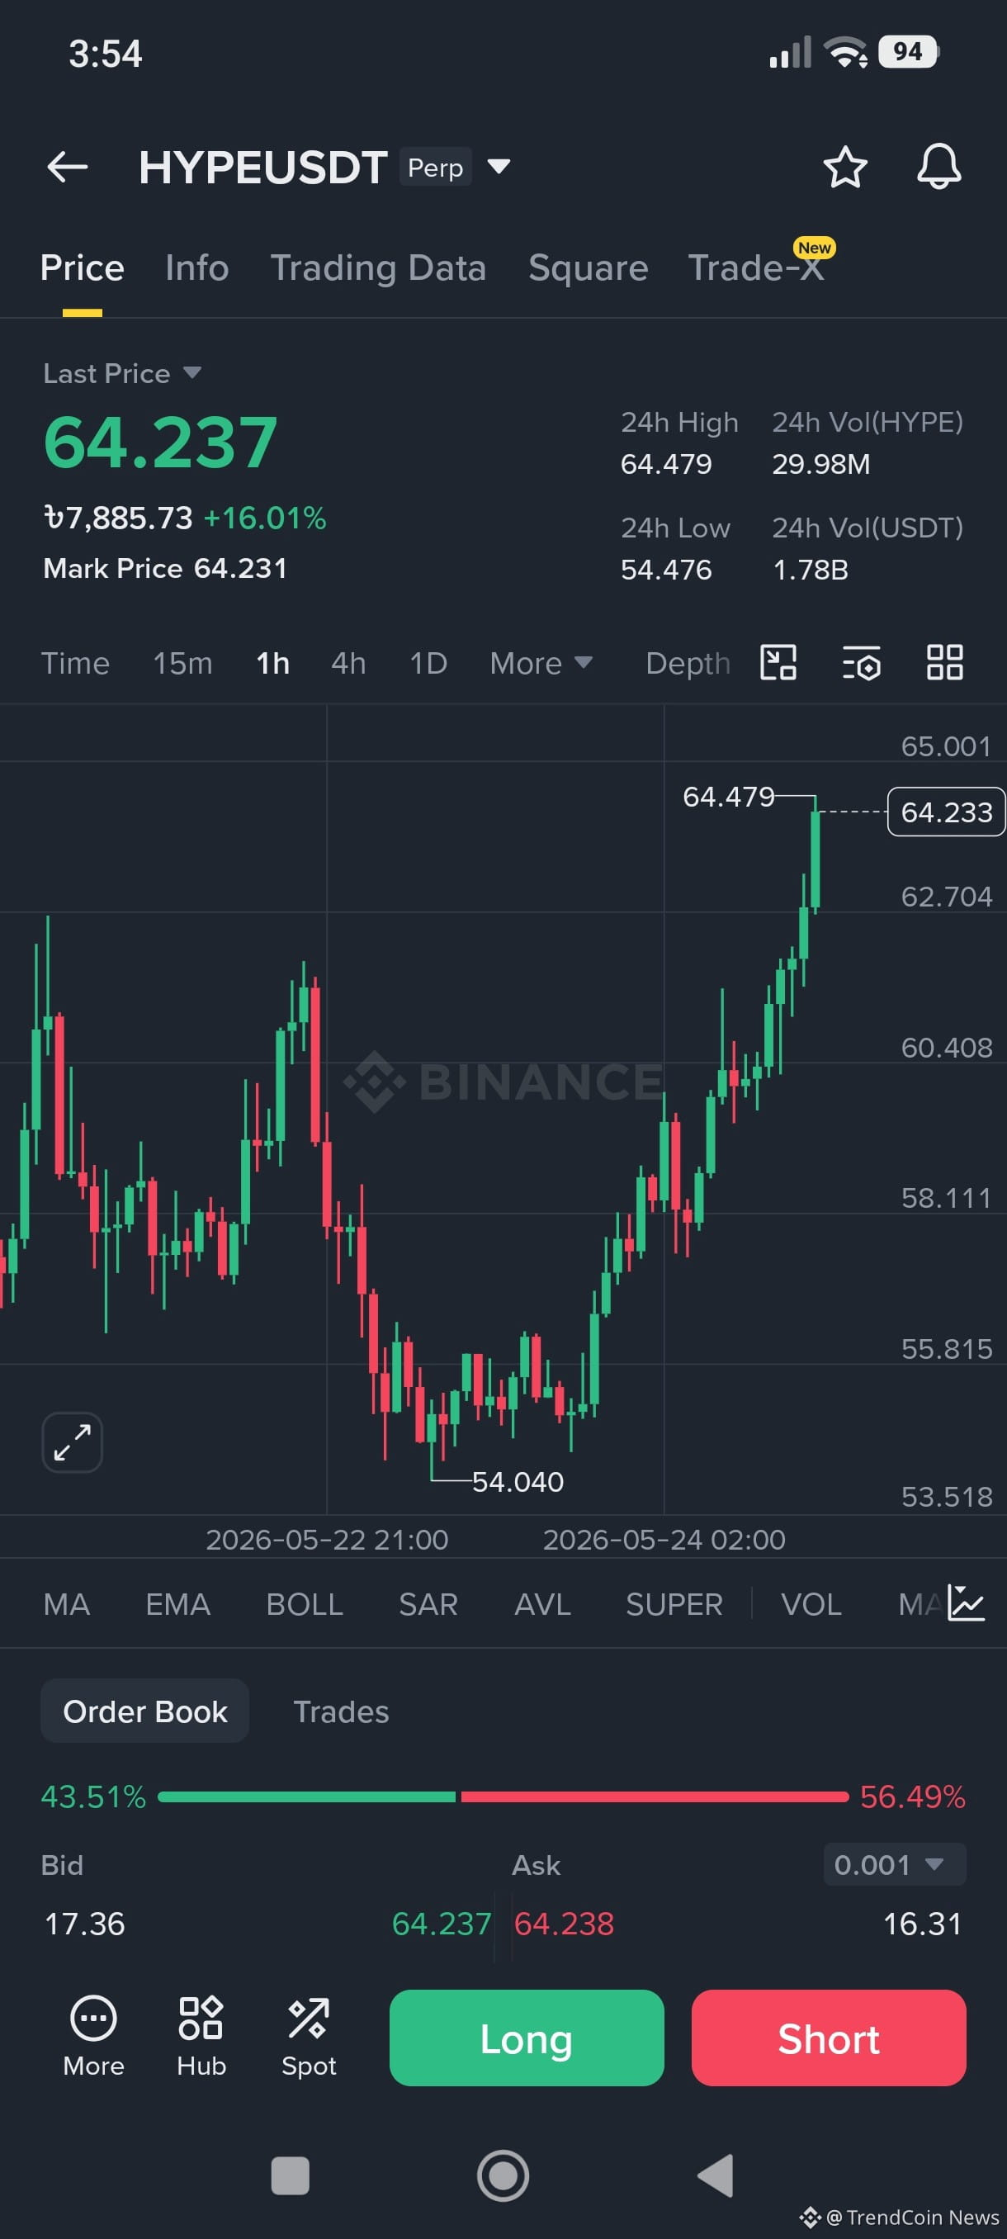This screenshot has width=1007, height=2239.
Task: Select the 1D chart interval
Action: 428,663
